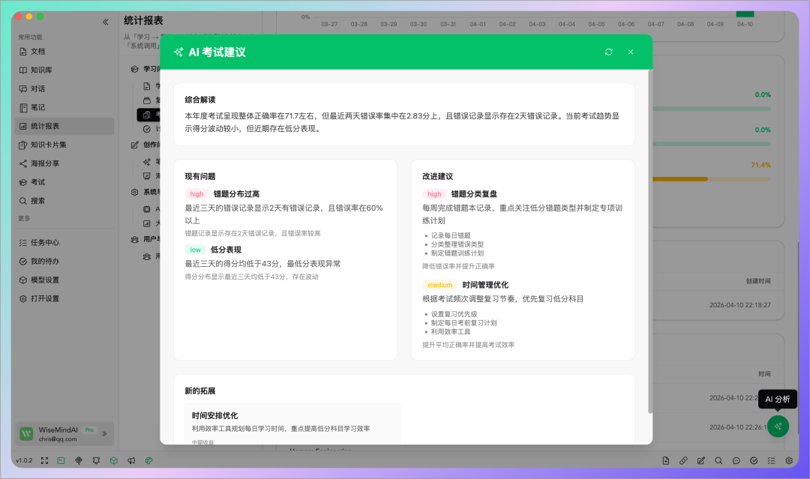The height and width of the screenshot is (479, 810).
Task: Open the chat bubble icon in bottom-right bar
Action: 736,461
